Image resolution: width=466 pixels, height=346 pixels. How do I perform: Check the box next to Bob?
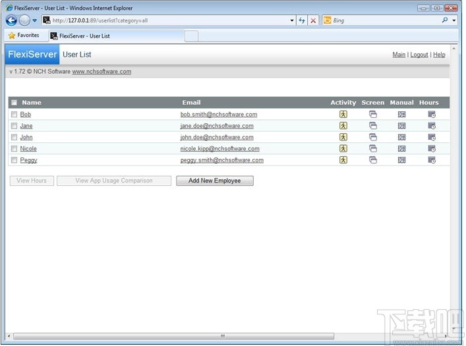coord(14,114)
